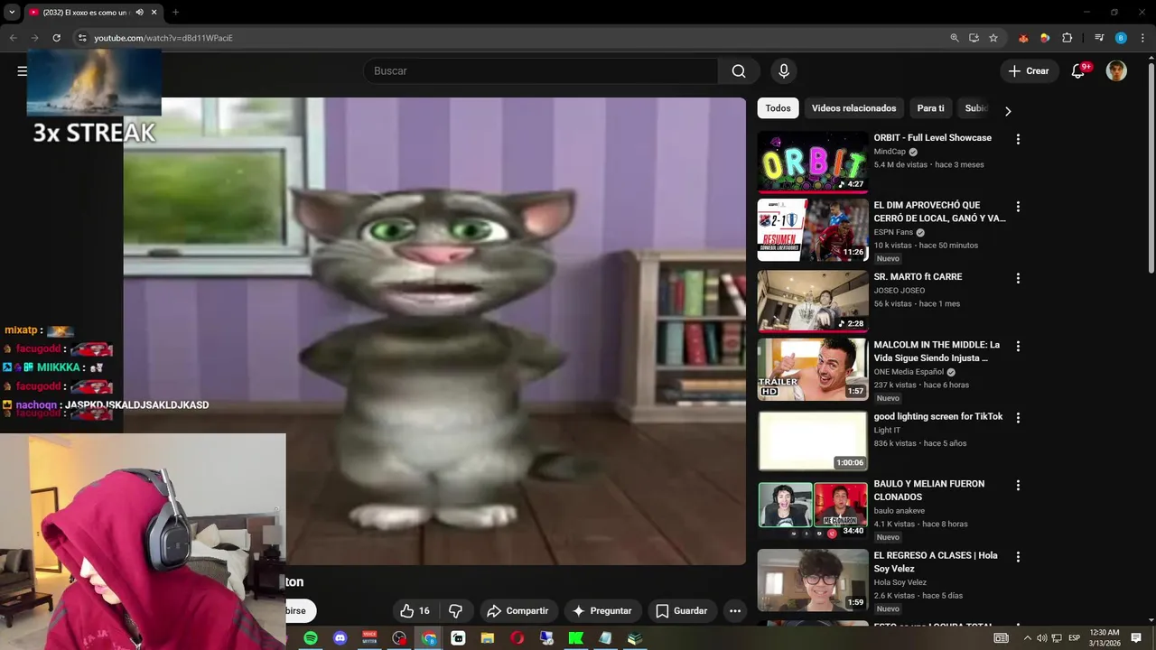Open SR. MARTO ft CARRE thumbnail
This screenshot has width=1156, height=650.
point(813,301)
